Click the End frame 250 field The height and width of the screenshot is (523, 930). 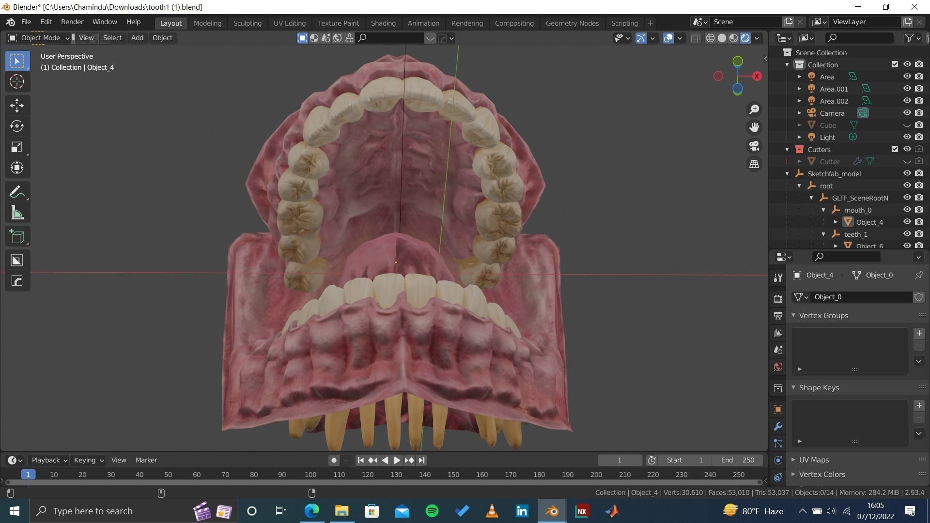(x=737, y=460)
